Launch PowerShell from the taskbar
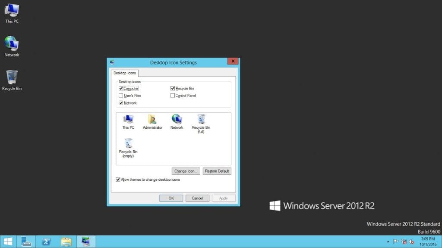The image size is (442, 248). click(x=46, y=241)
